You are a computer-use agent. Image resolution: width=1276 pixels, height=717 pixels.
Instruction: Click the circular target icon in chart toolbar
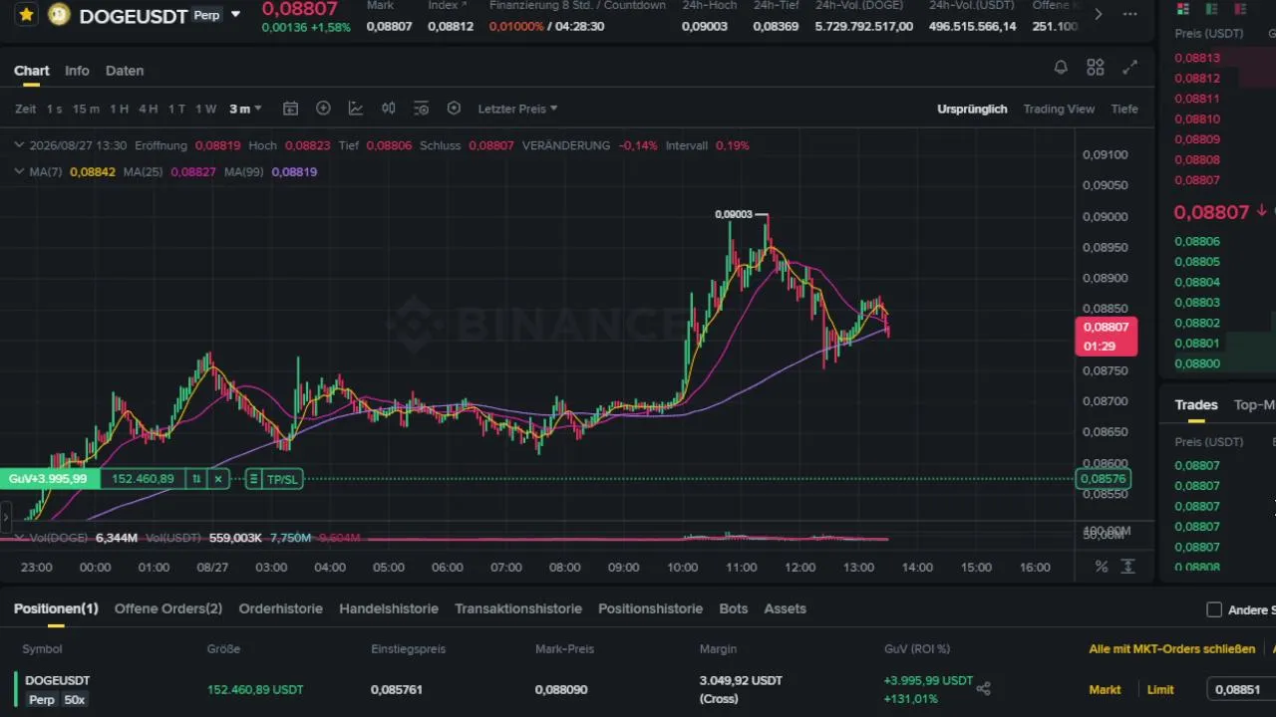[454, 109]
